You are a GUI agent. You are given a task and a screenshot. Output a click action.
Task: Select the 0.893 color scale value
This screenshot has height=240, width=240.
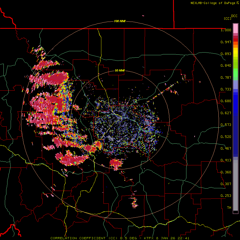click(226, 54)
